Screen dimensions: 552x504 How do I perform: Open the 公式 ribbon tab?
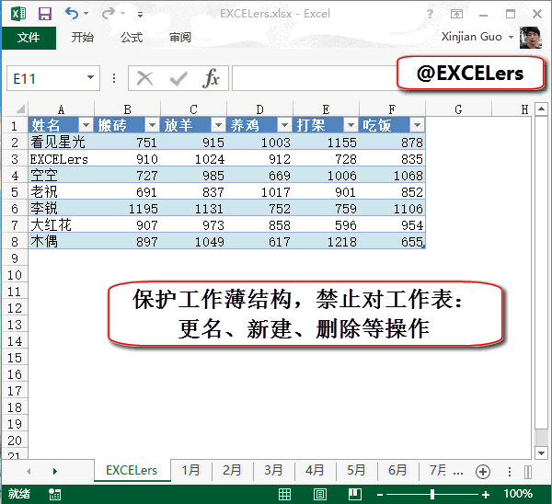pos(132,38)
